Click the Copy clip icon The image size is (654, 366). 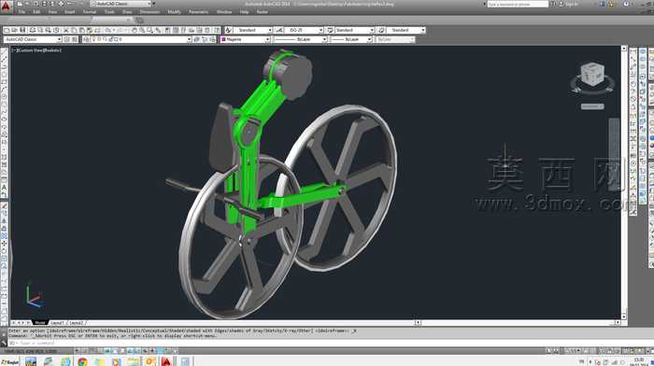pos(74,30)
